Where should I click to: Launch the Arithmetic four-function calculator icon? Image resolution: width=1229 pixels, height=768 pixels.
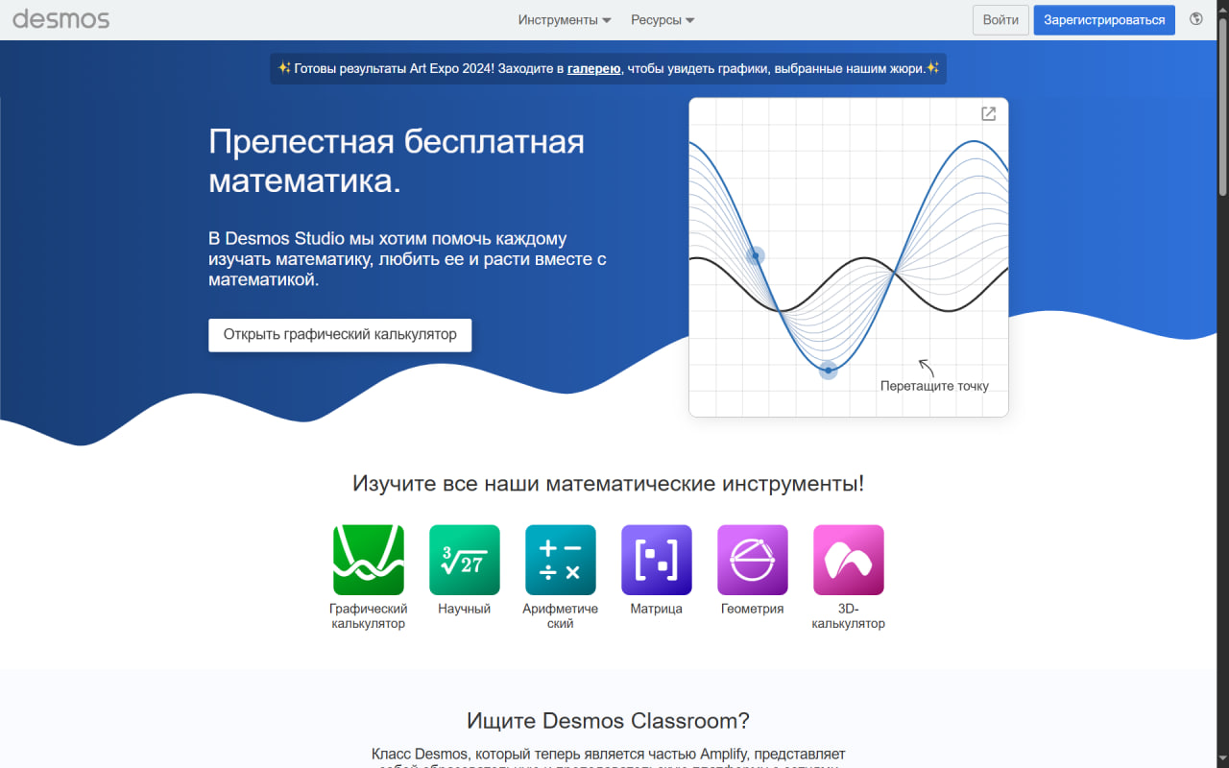click(560, 560)
